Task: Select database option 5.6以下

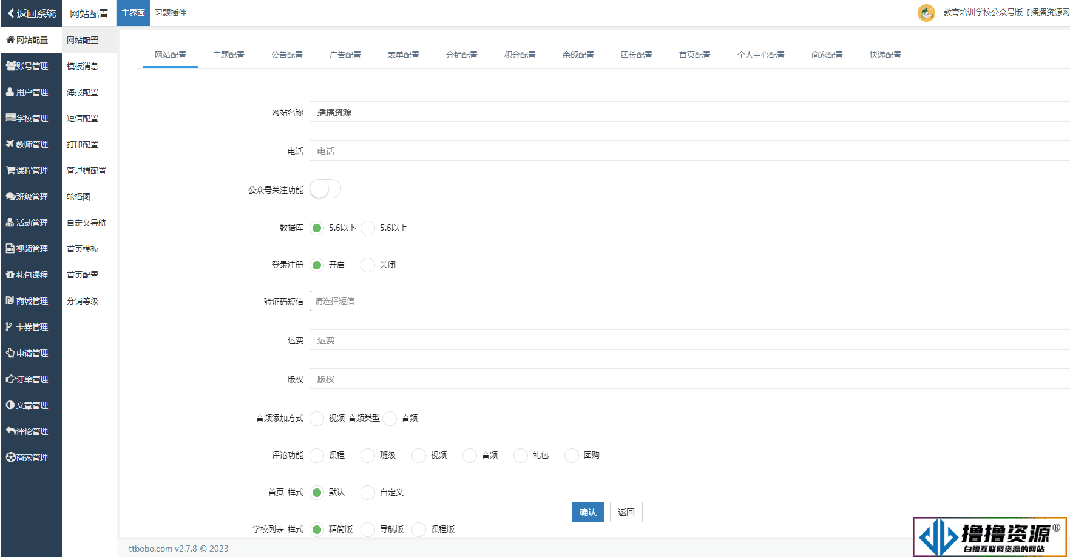Action: pos(317,228)
